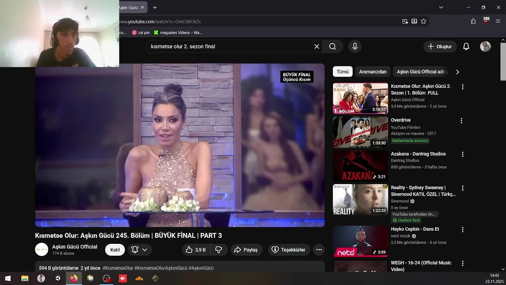Click the browser address bar URL
506x285 pixels.
click(x=160, y=21)
